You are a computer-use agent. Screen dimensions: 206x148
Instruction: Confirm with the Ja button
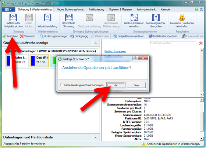[x=116, y=85]
